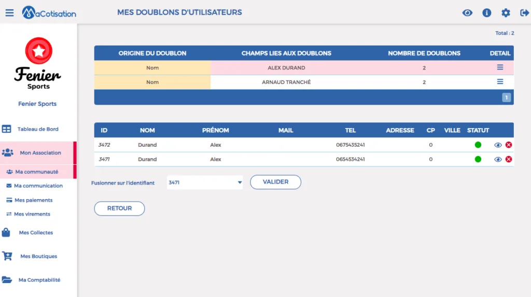Click CHAMPS LIES AUX DOUBLONS column header
The height and width of the screenshot is (297, 531).
[286, 53]
